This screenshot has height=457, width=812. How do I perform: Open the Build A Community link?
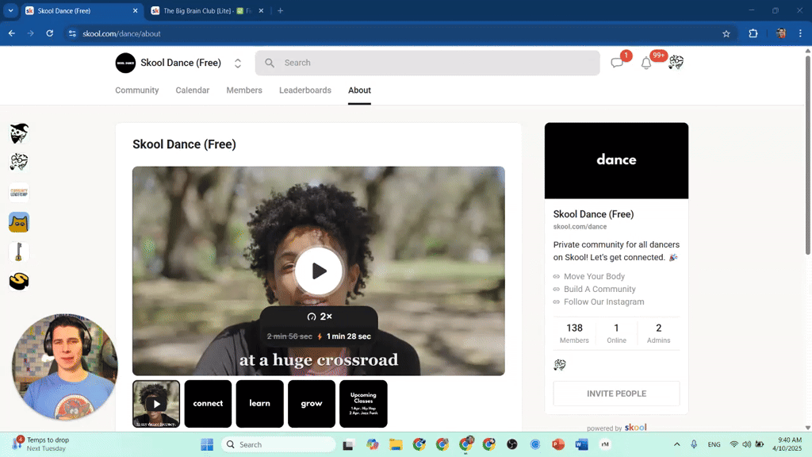599,289
